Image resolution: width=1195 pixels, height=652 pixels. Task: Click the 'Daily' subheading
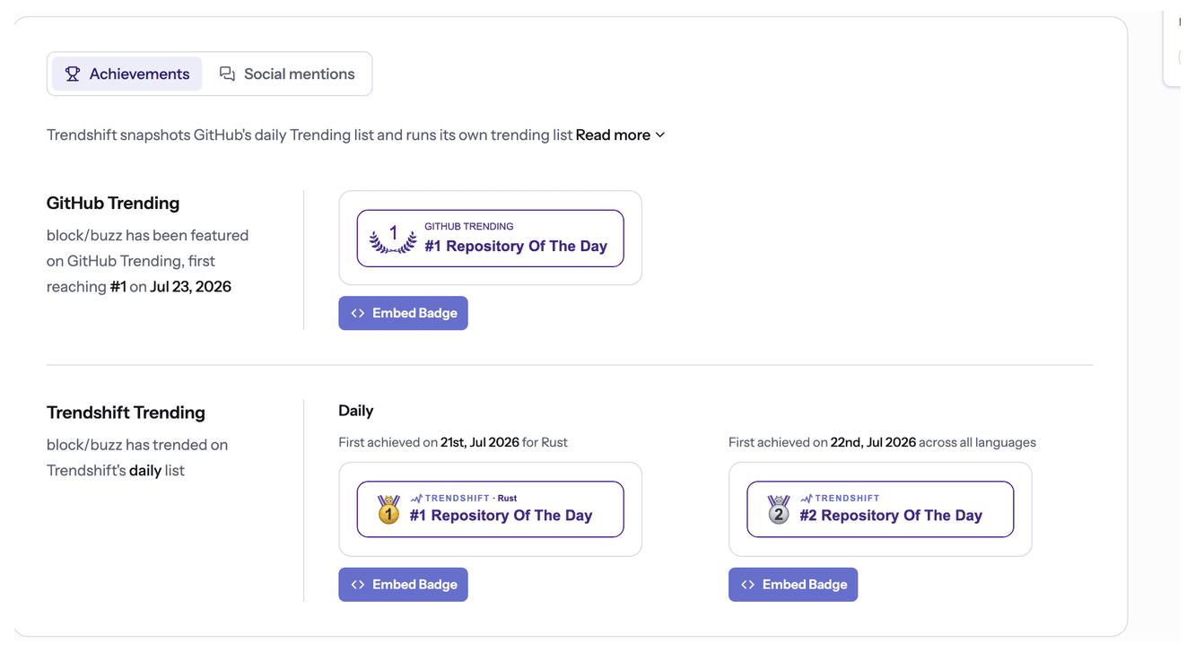pos(355,411)
